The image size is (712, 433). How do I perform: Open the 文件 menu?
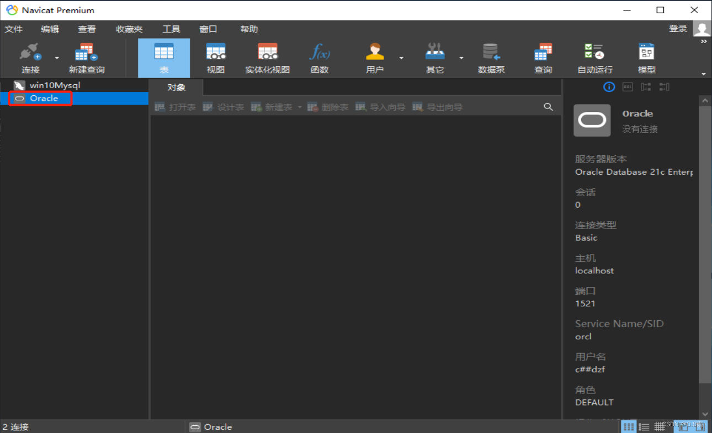(x=14, y=29)
